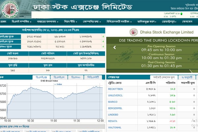
Task: Click green up arrow in ডিএস৩০ সূচক row
Action: [x=103, y=47]
